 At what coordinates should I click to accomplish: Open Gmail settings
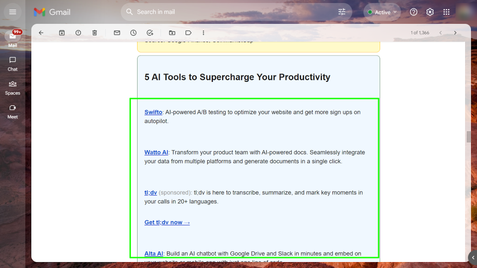[430, 12]
